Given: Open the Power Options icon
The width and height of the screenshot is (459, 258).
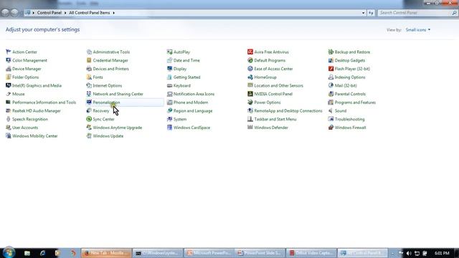Looking at the screenshot, I should tap(250, 102).
